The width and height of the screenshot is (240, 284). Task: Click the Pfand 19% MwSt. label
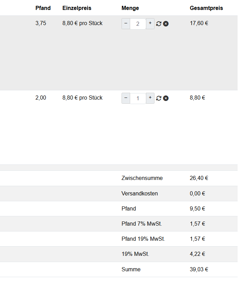(x=143, y=239)
